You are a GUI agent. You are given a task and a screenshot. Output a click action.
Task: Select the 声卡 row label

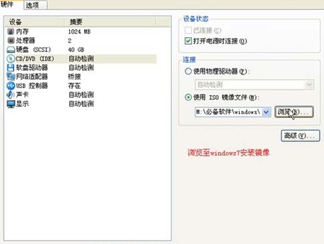(x=22, y=95)
